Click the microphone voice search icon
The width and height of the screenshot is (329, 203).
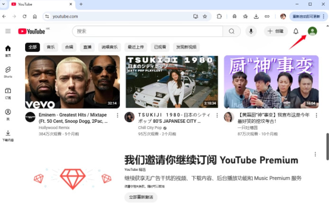tap(250, 31)
